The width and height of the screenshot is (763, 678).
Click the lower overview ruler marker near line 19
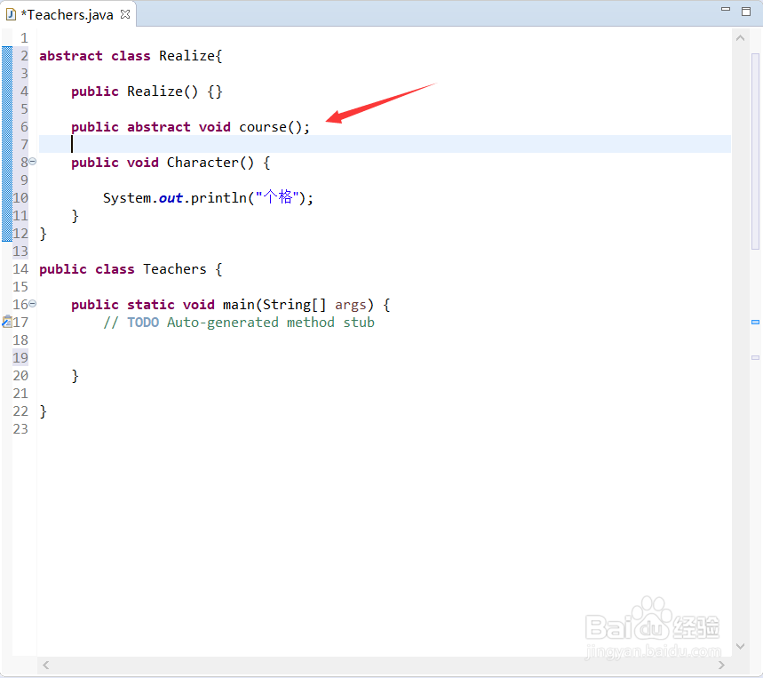click(755, 358)
